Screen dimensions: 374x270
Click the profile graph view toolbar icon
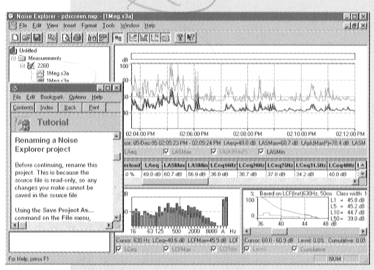pyautogui.click(x=133, y=38)
